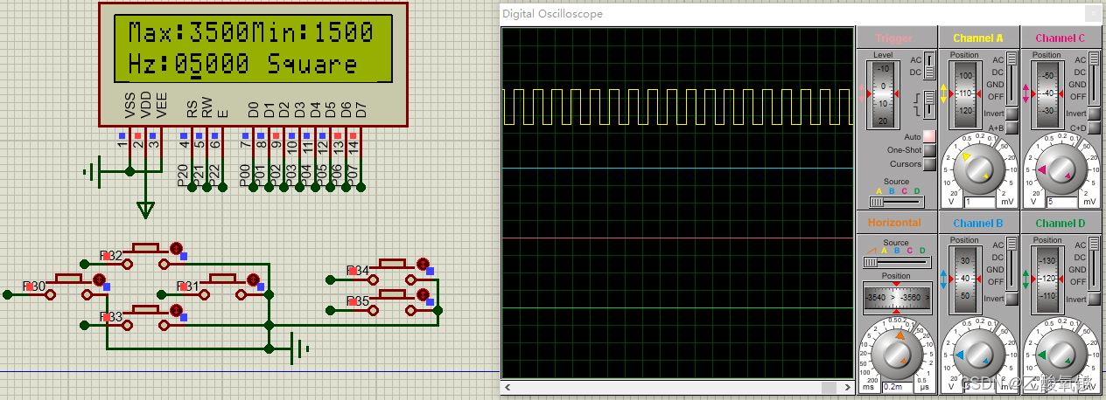Click the P34 push button switch
Screen dimensions: 1106x400
pyautogui.click(x=392, y=270)
